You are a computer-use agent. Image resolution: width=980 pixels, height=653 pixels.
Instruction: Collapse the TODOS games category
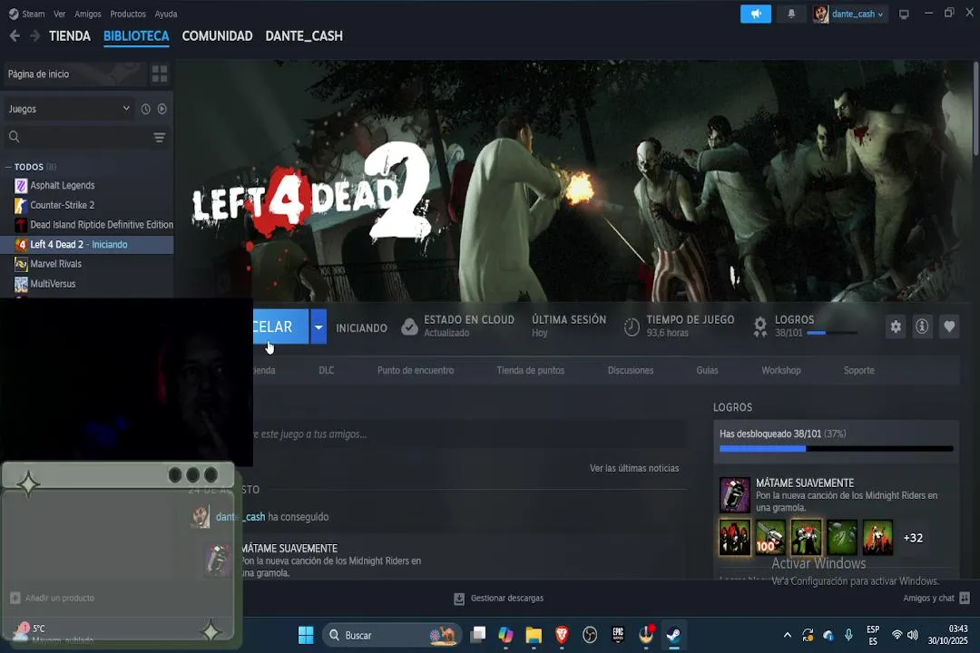8,167
